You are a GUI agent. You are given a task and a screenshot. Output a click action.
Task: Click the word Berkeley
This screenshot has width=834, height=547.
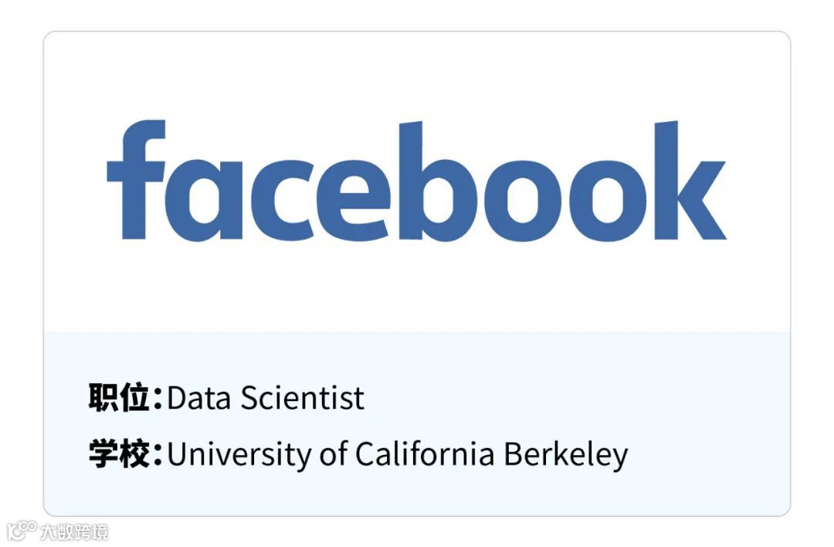pyautogui.click(x=565, y=454)
